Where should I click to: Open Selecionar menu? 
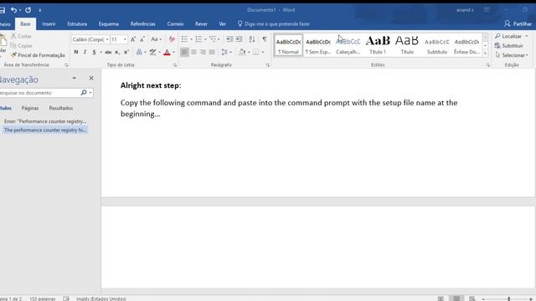(x=512, y=55)
